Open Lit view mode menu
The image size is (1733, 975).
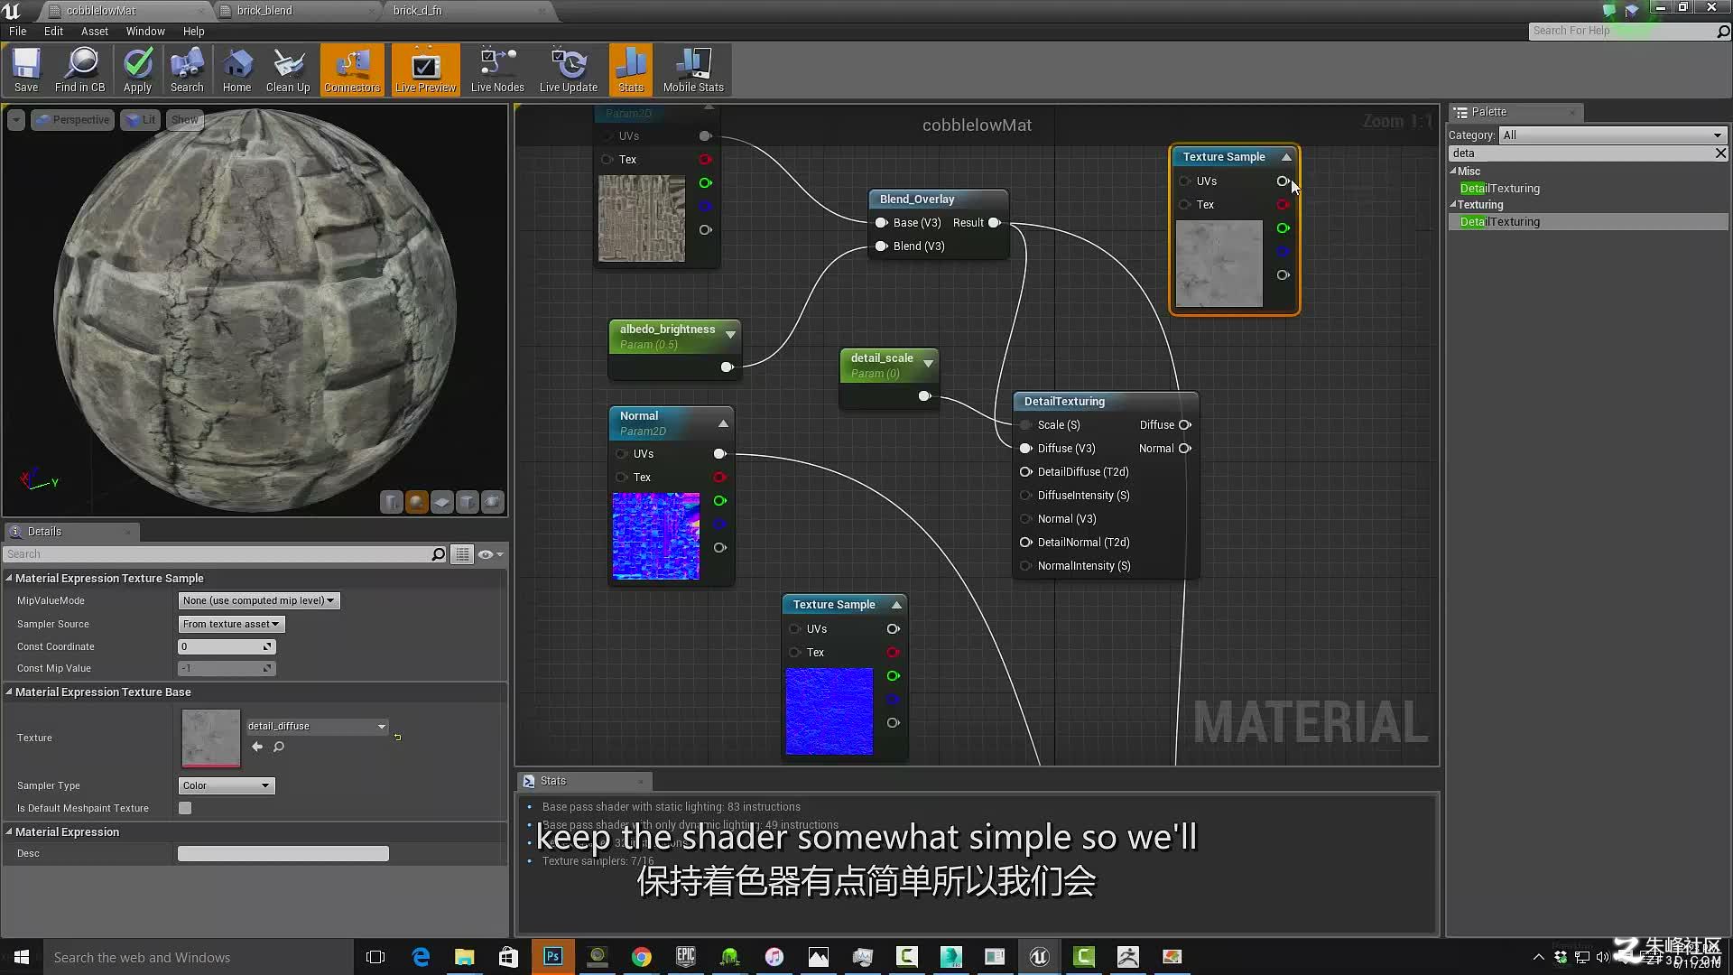(x=141, y=119)
